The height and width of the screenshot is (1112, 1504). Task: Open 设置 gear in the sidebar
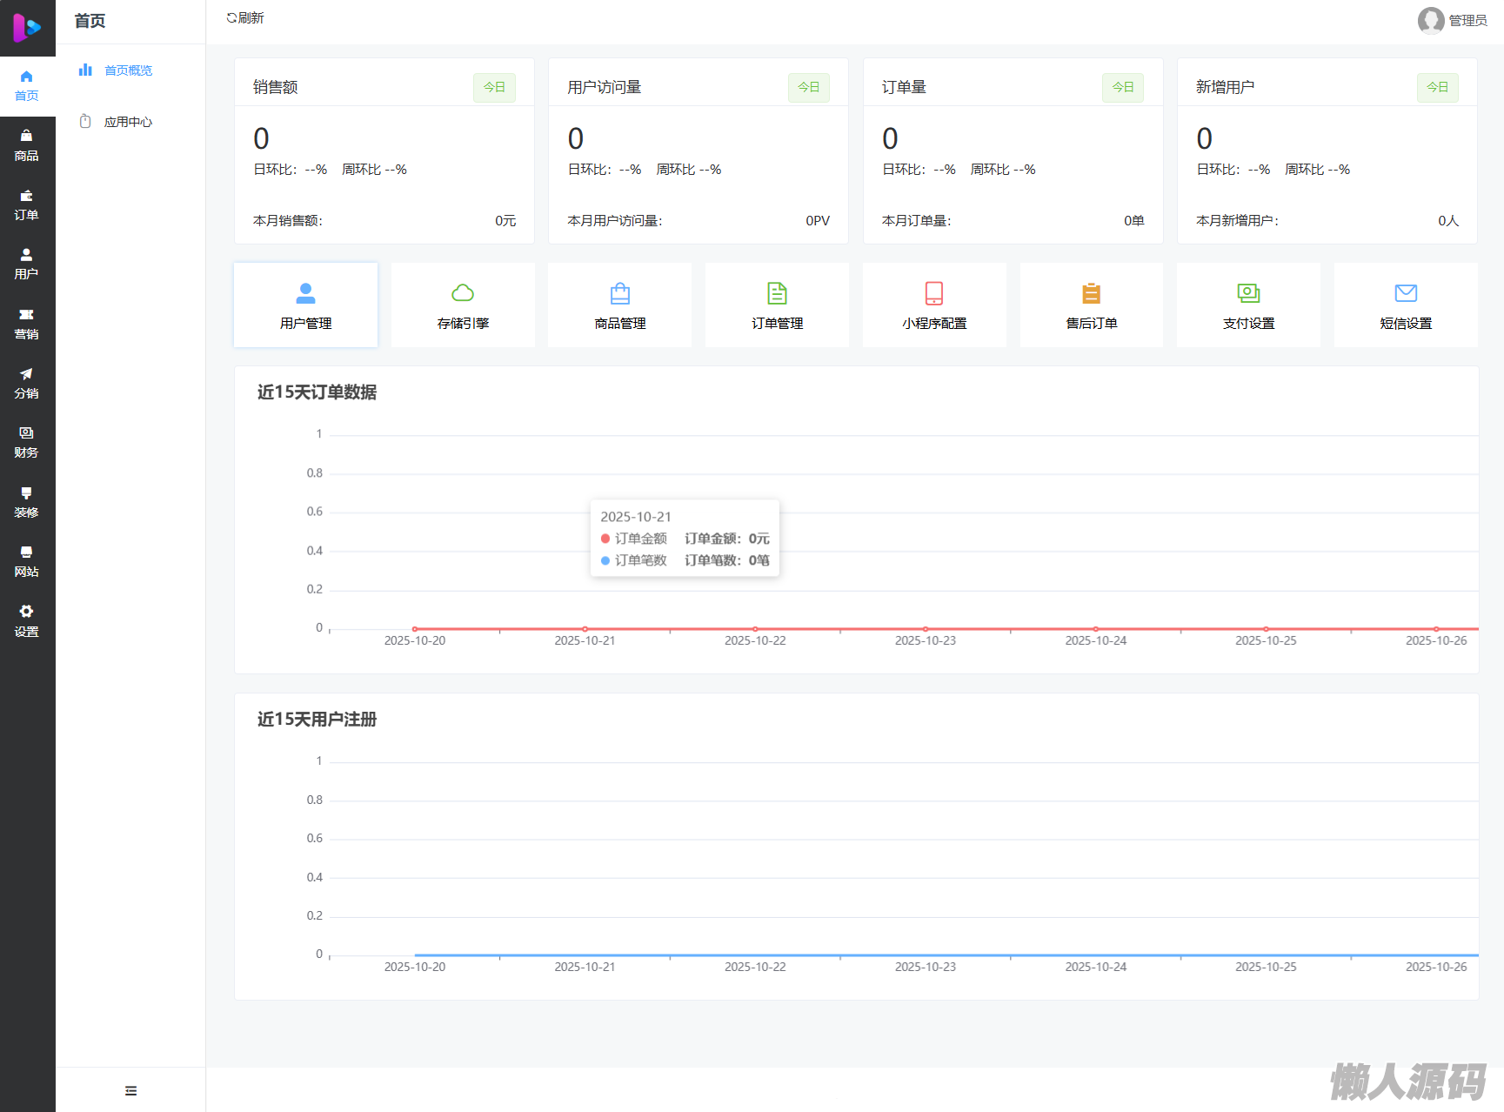[27, 620]
